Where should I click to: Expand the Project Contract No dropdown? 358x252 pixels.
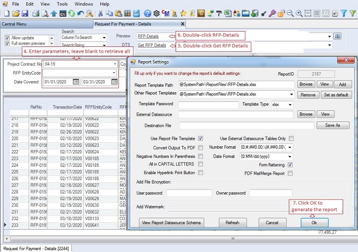point(115,64)
